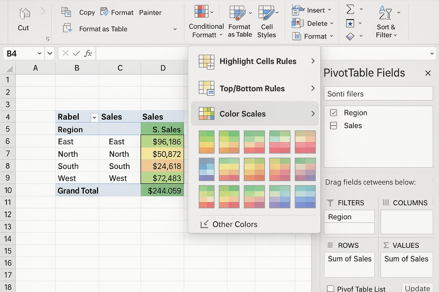
Task: Click the Select All corner triangle
Action: click(9, 69)
